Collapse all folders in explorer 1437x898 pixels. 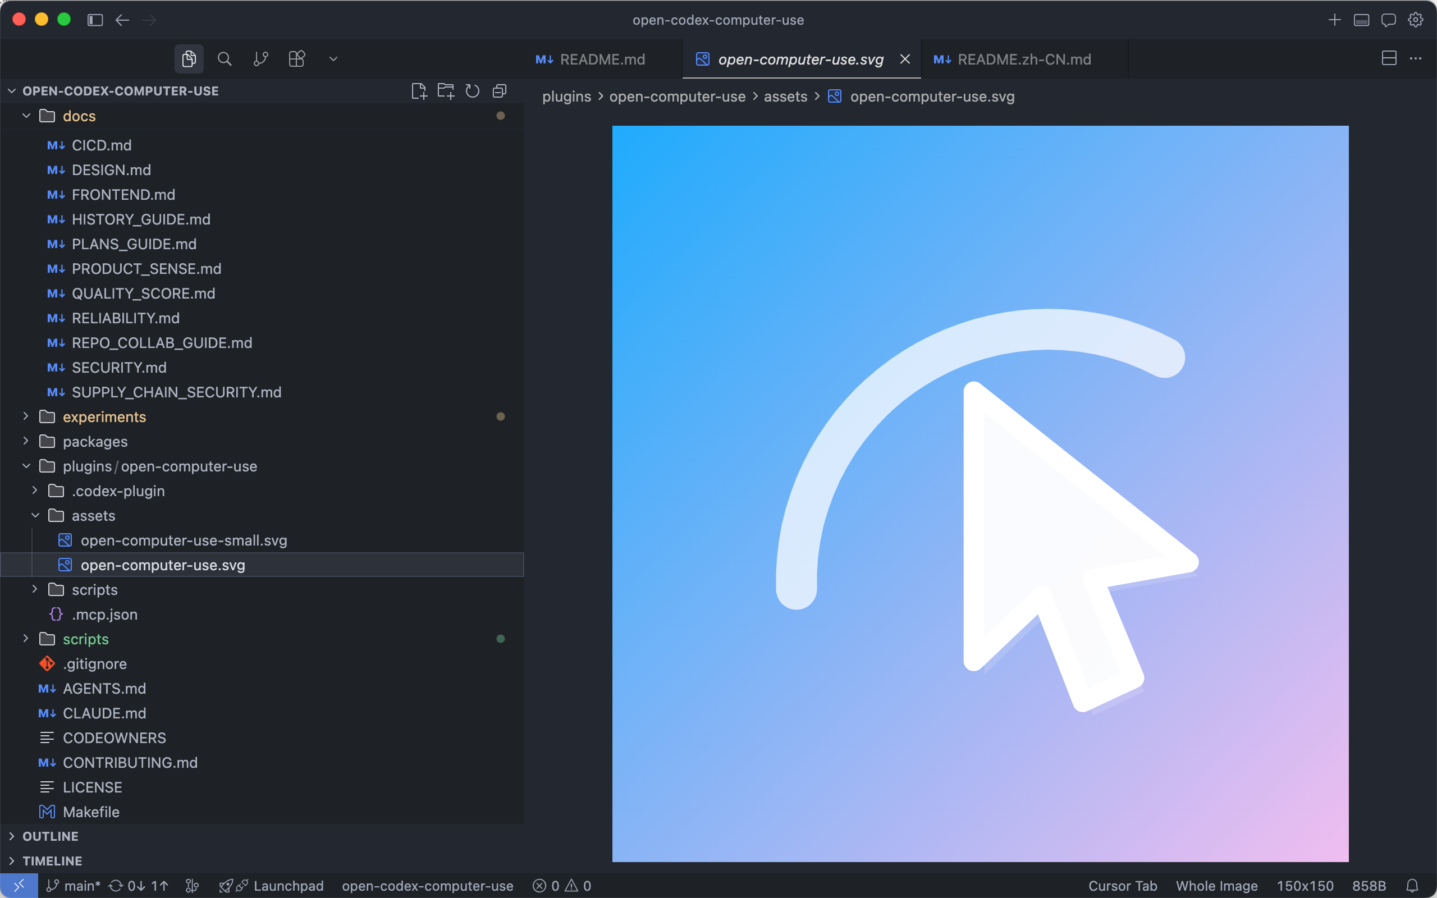500,91
